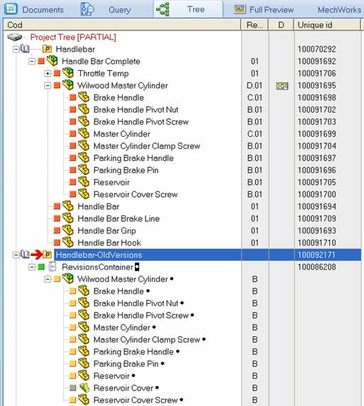Click unique id 100091692
The height and width of the screenshot is (406, 364).
[x=316, y=62]
